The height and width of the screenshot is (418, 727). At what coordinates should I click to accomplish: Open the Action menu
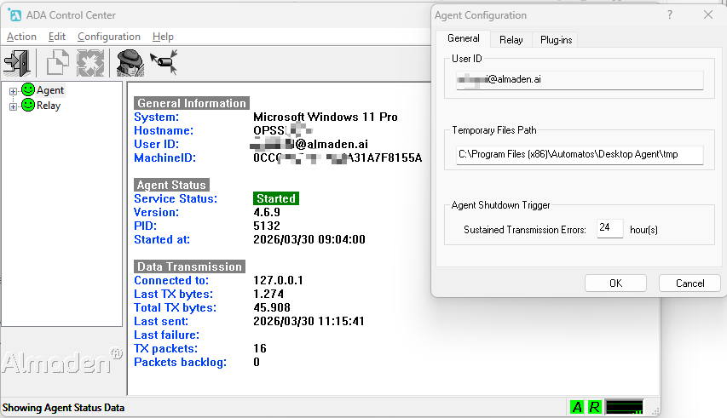21,37
